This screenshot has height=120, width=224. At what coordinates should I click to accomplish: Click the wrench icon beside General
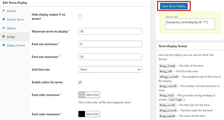coord(4,11)
